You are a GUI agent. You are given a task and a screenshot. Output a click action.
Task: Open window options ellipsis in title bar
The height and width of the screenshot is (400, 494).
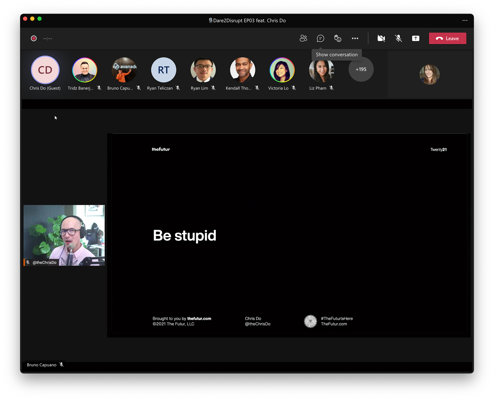coord(465,20)
